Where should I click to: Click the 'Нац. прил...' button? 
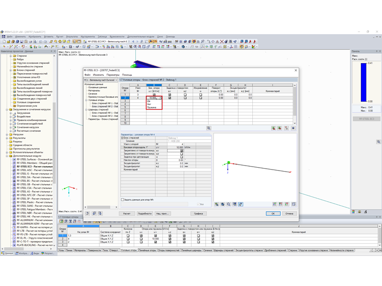tap(162, 214)
